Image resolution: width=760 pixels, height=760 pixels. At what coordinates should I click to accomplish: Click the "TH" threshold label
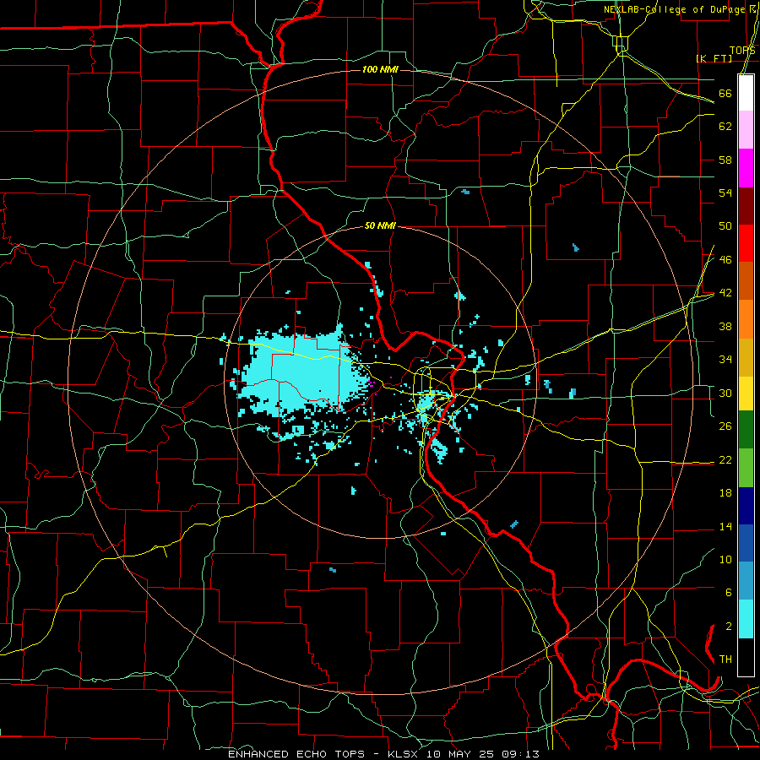725,659
